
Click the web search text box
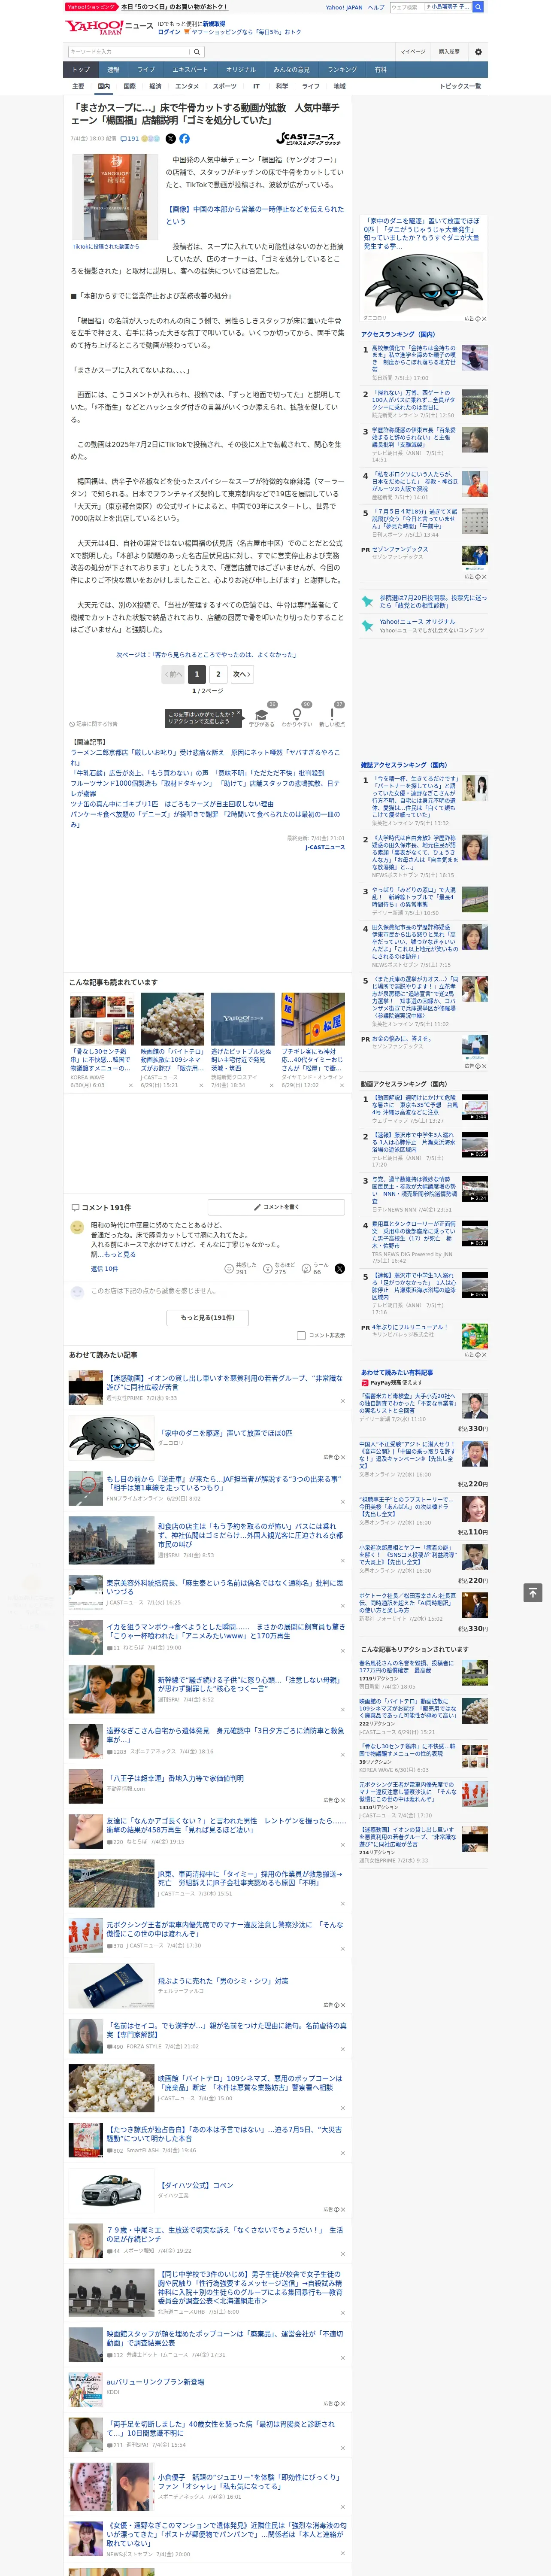[x=430, y=7]
